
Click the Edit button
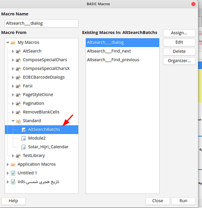click(x=179, y=42)
